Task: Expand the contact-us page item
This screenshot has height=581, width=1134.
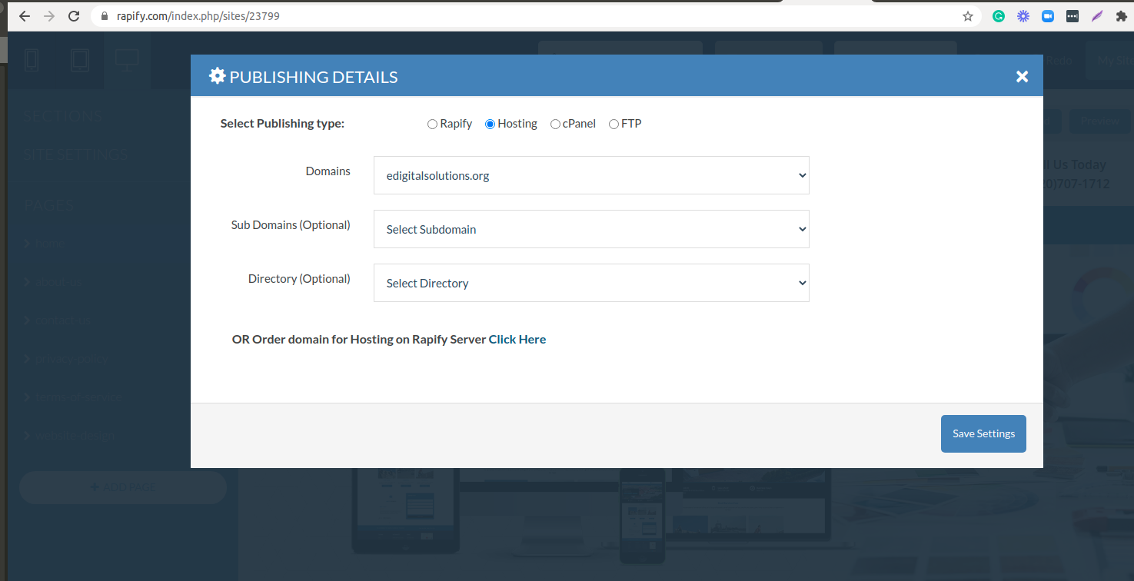Action: [x=58, y=320]
